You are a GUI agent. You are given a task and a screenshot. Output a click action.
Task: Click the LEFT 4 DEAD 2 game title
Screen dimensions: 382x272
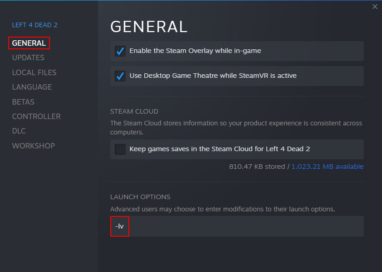(x=34, y=25)
